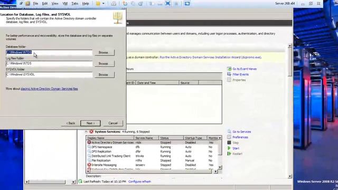Click the Go to Event Viewer icon
Image resolution: width=338 pixels, height=190 pixels.
pos(229,69)
